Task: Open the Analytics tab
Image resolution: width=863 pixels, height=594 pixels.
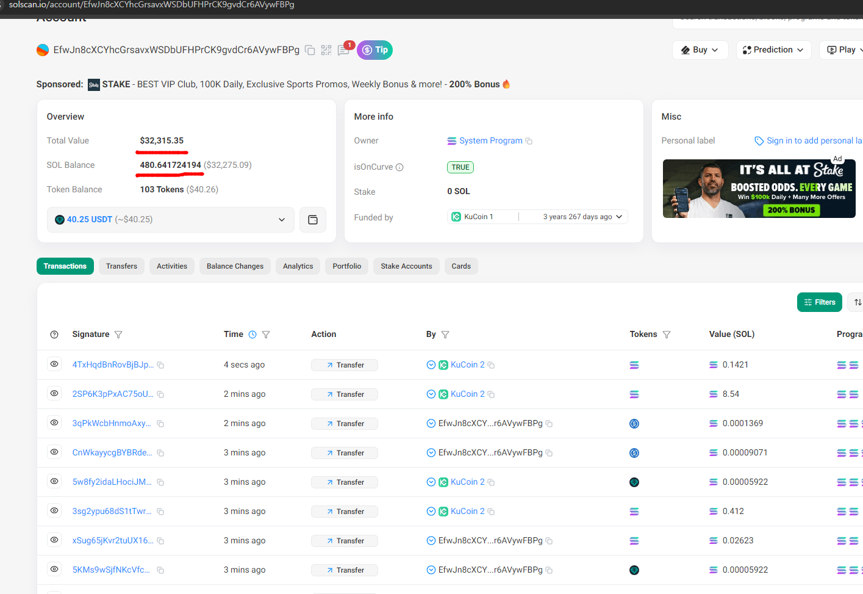Action: (x=298, y=266)
